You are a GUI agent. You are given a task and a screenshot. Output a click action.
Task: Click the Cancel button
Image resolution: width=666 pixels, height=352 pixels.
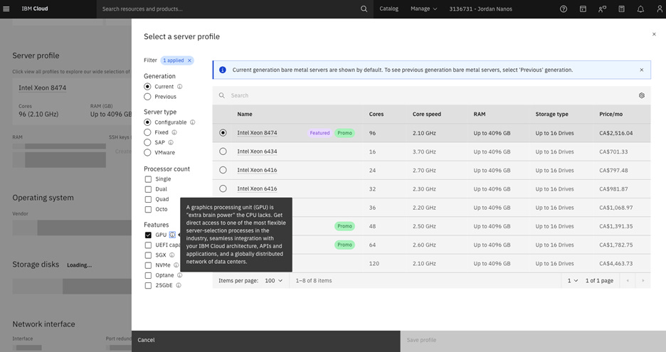point(266,340)
